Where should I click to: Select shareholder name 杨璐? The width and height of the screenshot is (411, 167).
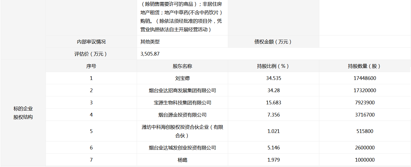[182, 160]
